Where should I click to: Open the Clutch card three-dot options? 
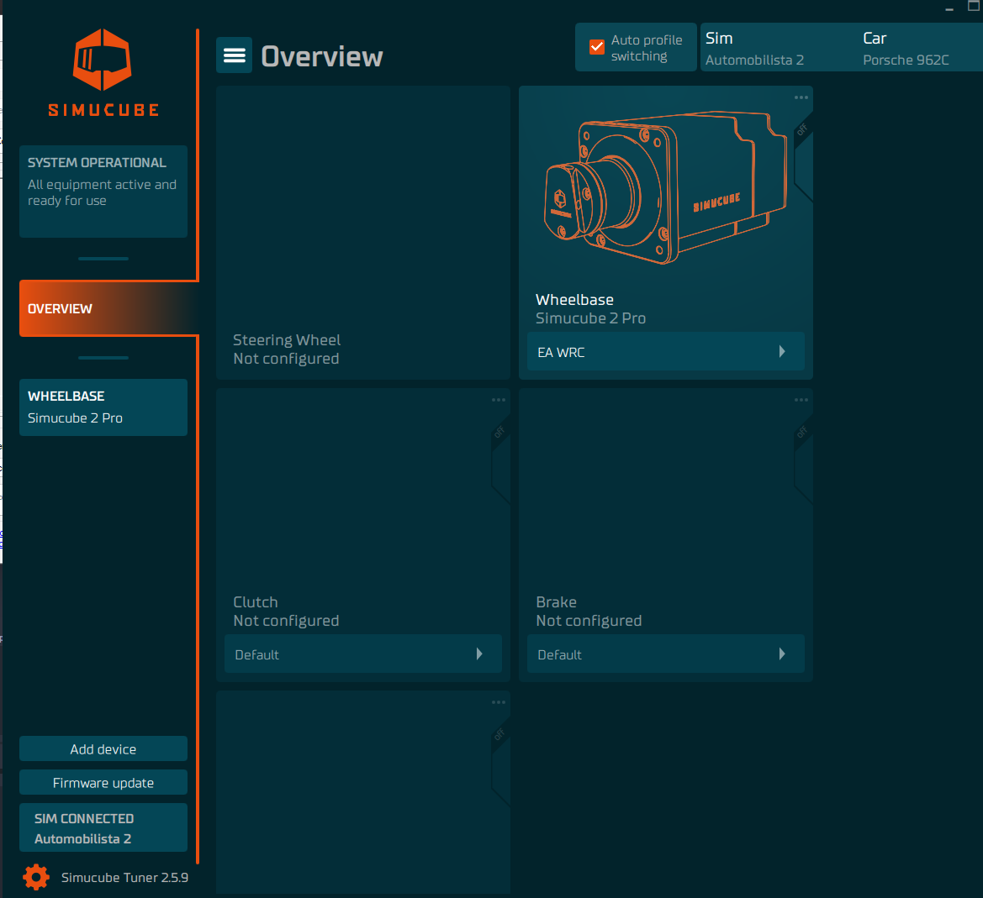(499, 400)
